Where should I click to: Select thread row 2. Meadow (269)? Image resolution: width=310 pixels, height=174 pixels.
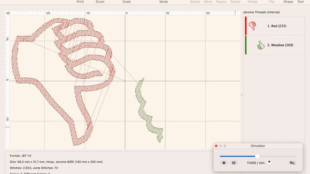click(275, 45)
